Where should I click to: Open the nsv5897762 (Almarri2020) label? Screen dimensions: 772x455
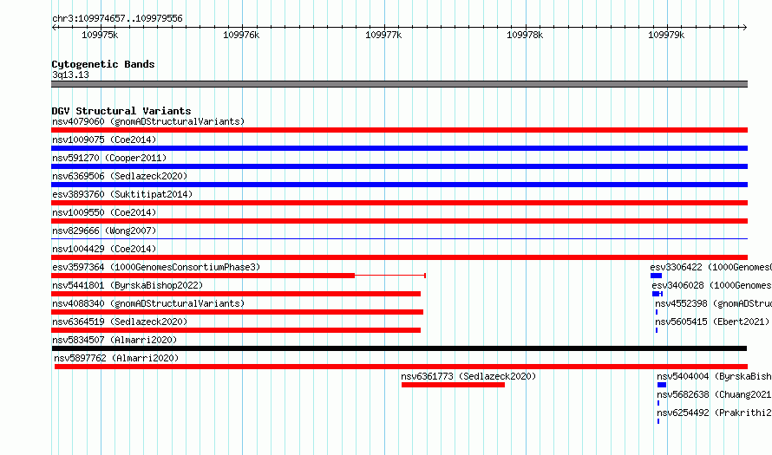click(117, 358)
